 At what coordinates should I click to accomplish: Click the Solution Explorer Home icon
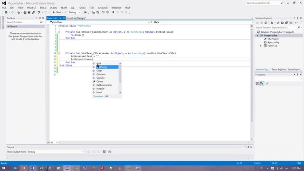point(266,23)
